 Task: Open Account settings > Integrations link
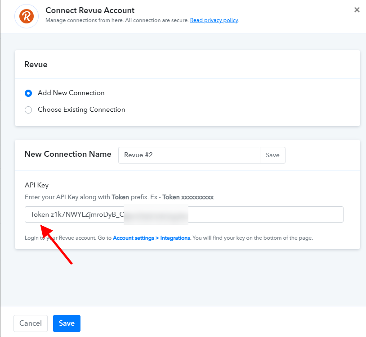click(x=152, y=238)
